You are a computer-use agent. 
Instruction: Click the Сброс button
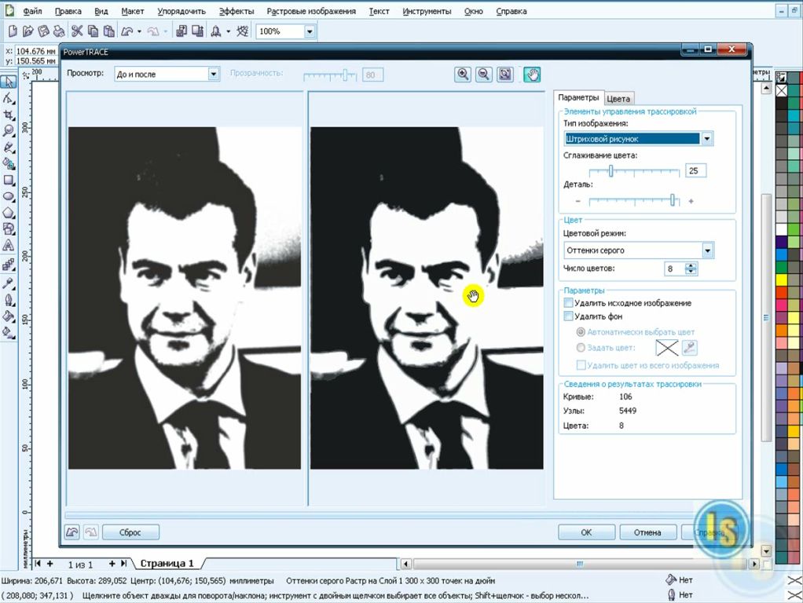[x=130, y=532]
